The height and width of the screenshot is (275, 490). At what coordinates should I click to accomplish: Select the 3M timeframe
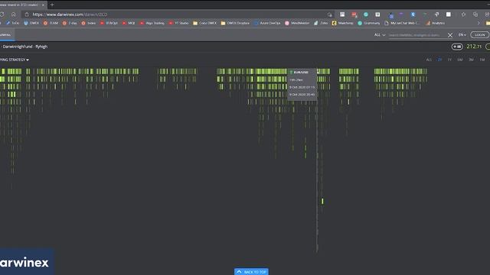coord(471,60)
